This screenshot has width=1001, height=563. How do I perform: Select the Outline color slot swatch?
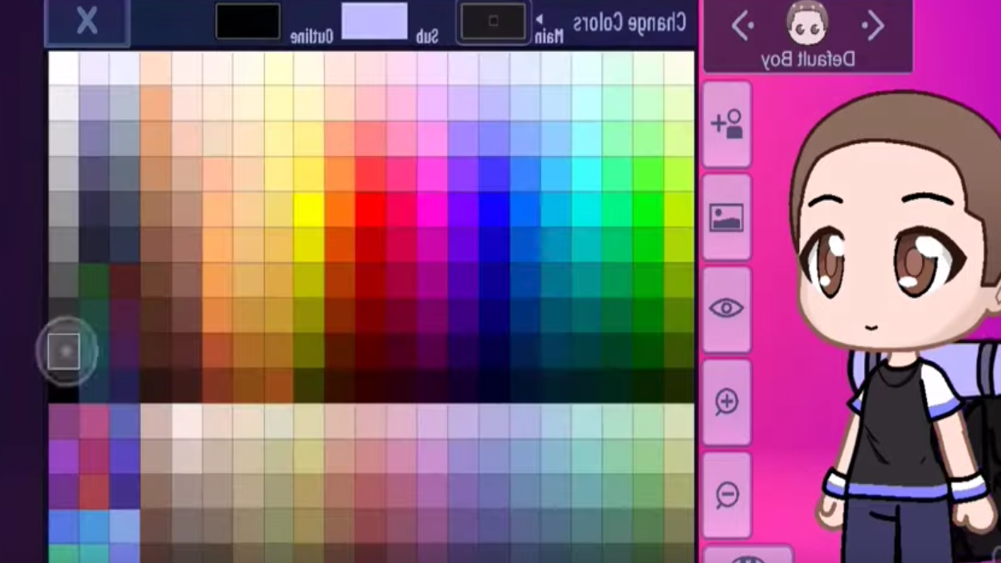coord(248,21)
